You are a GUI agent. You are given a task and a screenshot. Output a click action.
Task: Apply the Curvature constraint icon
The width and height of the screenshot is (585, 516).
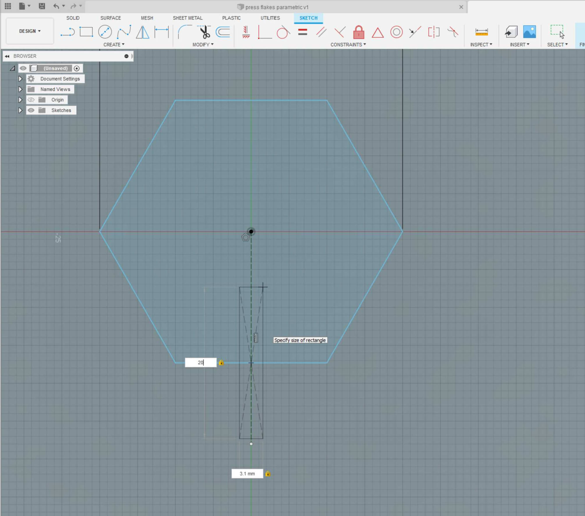pyautogui.click(x=453, y=32)
